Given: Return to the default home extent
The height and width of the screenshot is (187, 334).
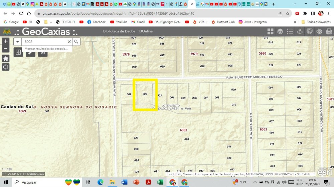Looking at the screenshot, I should [5, 59].
